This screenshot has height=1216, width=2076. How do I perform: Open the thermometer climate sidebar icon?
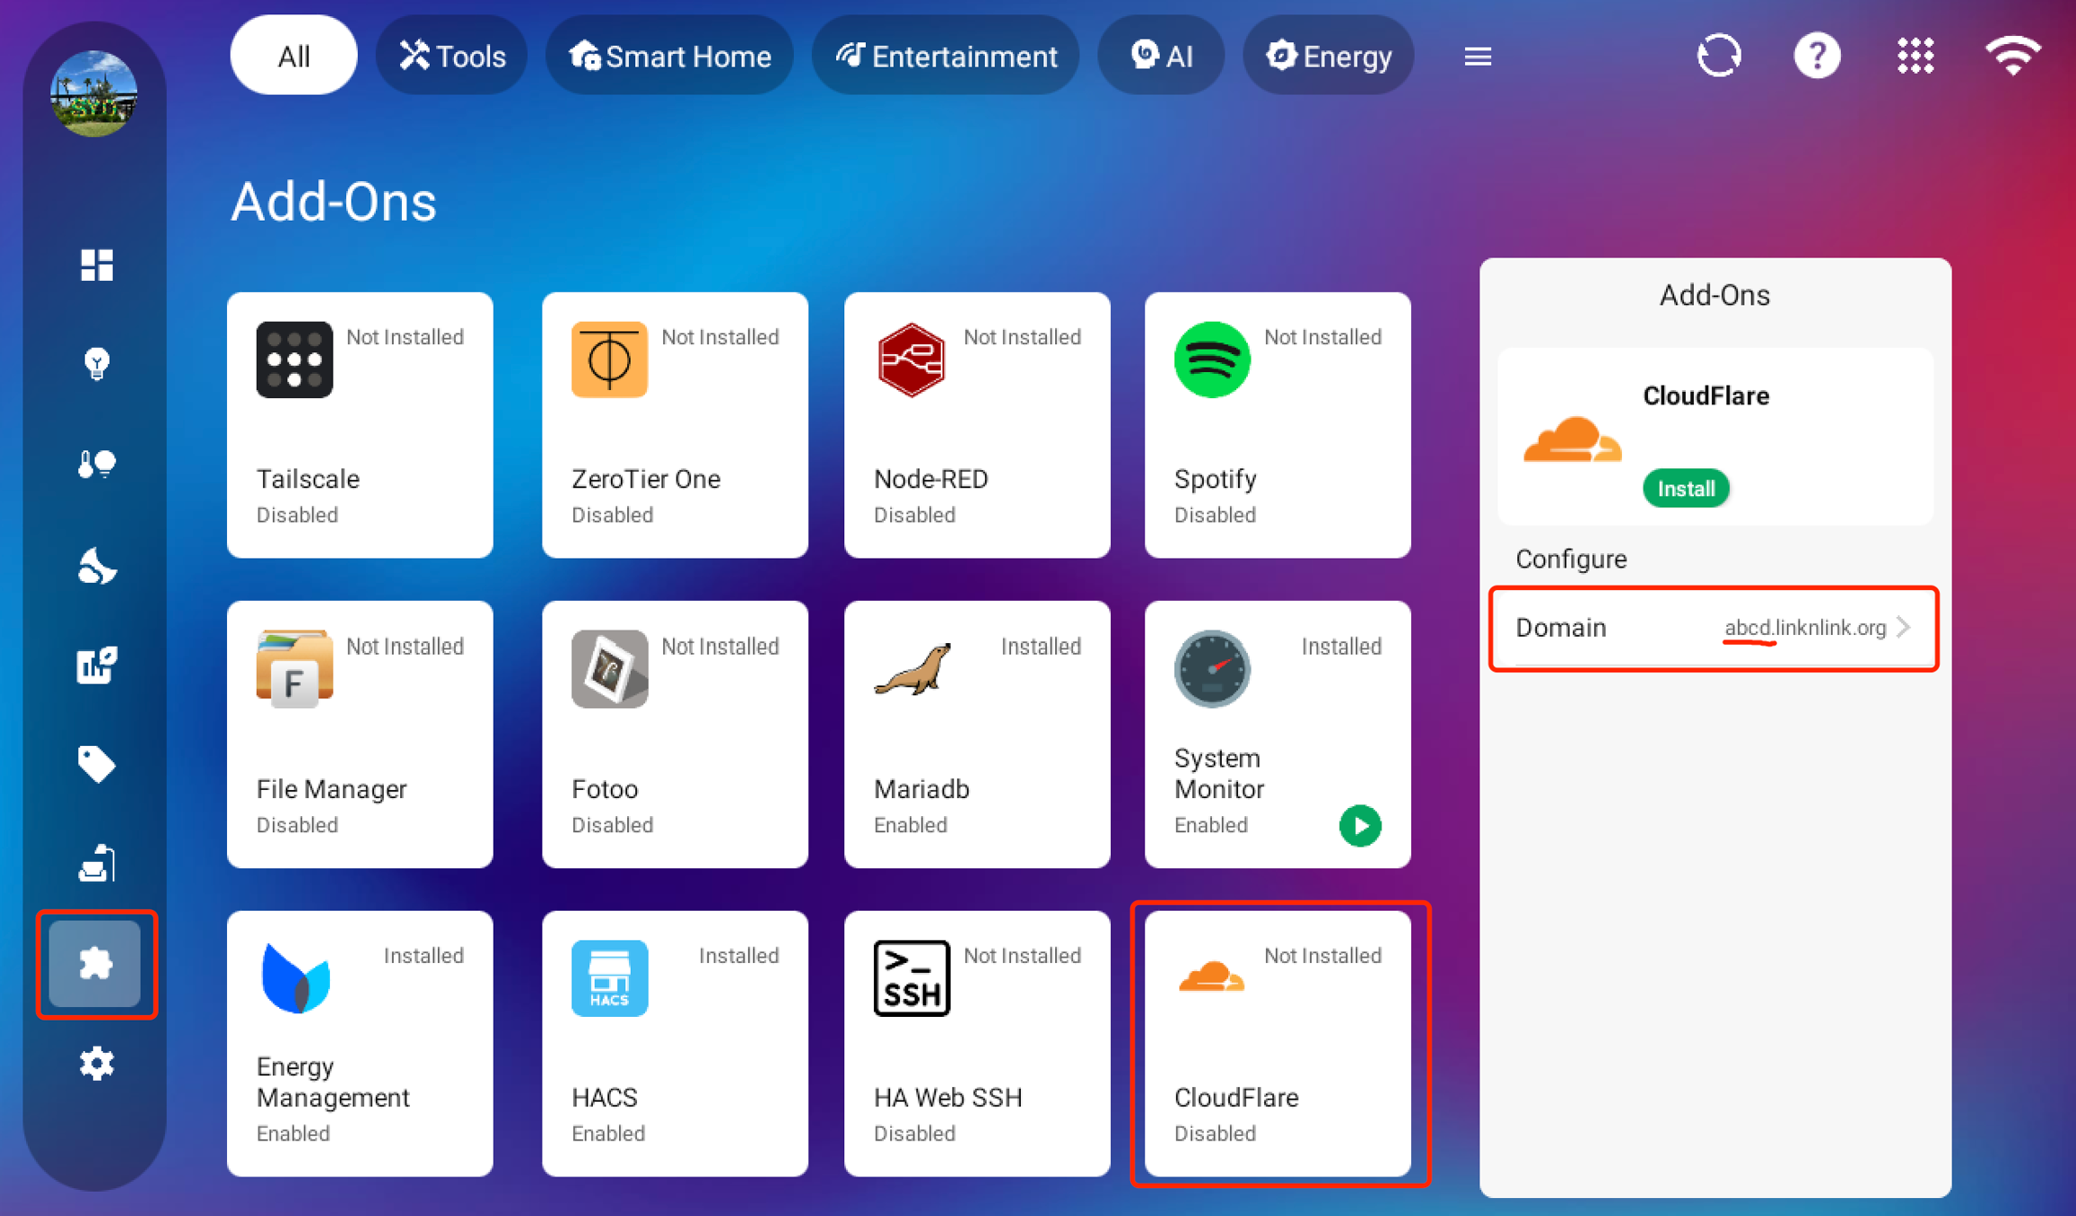(x=96, y=464)
